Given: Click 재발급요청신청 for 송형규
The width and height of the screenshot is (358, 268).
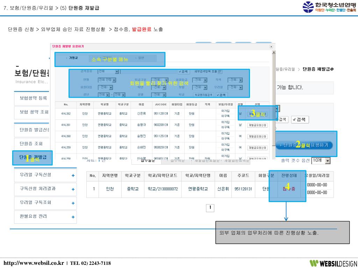Looking at the screenshot, I should pyautogui.click(x=257, y=125).
